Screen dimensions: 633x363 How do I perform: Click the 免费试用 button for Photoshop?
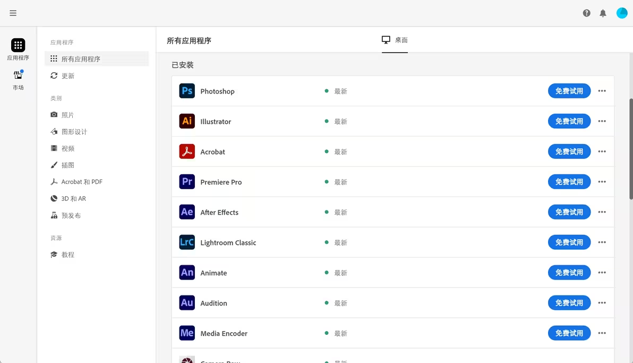569,91
